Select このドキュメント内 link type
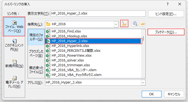This screenshot has width=188, height=102. click(x=14, y=45)
